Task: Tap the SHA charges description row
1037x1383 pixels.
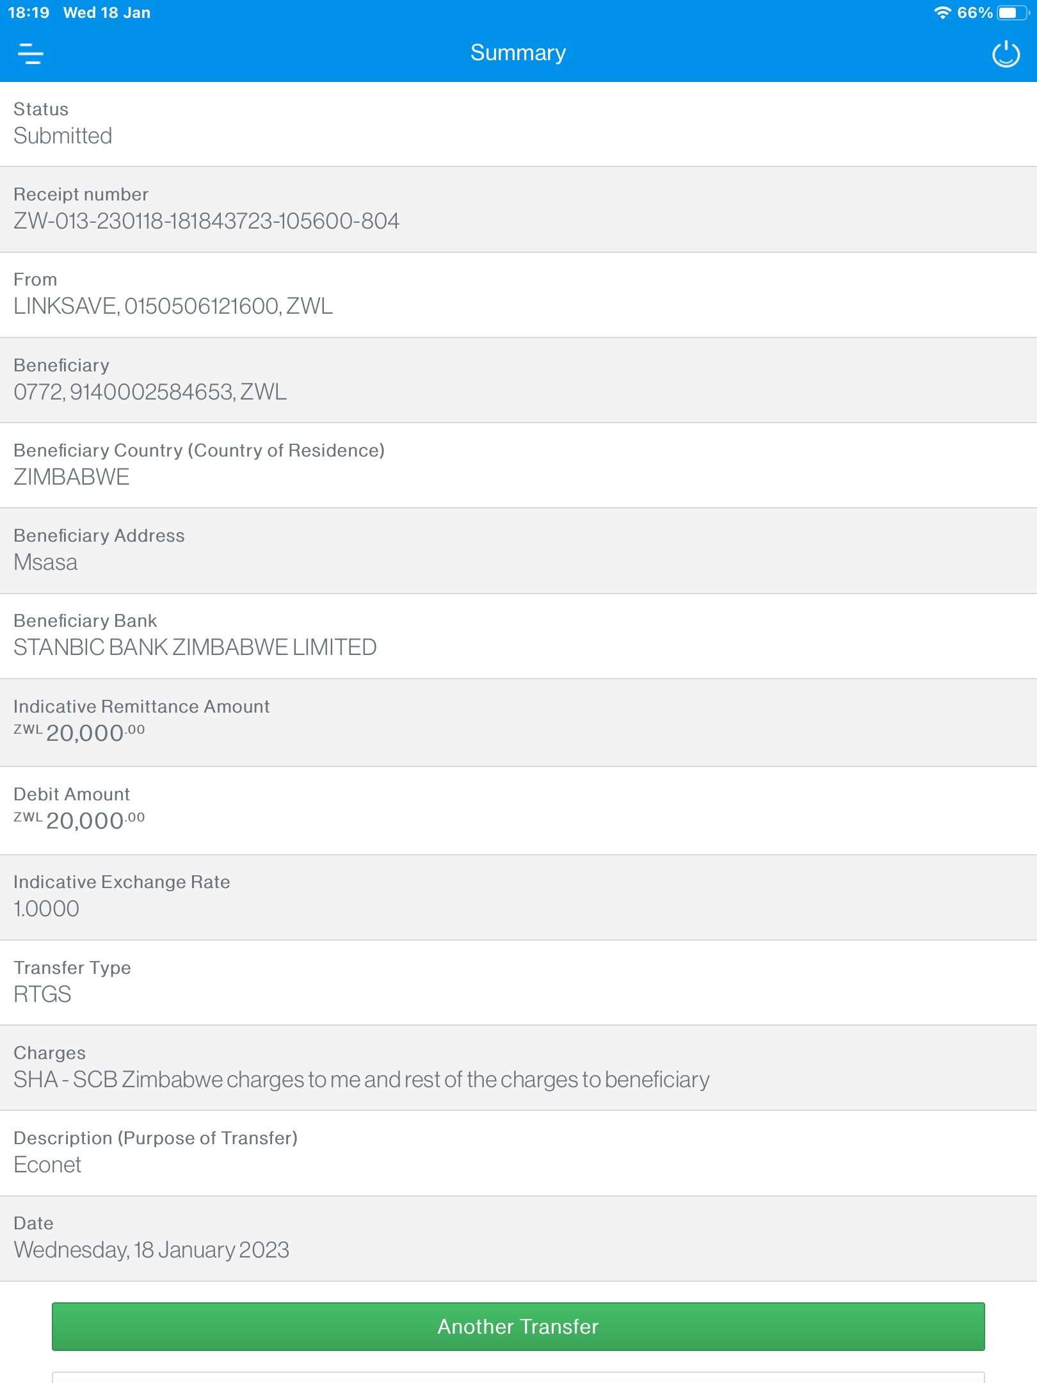Action: pos(518,1068)
